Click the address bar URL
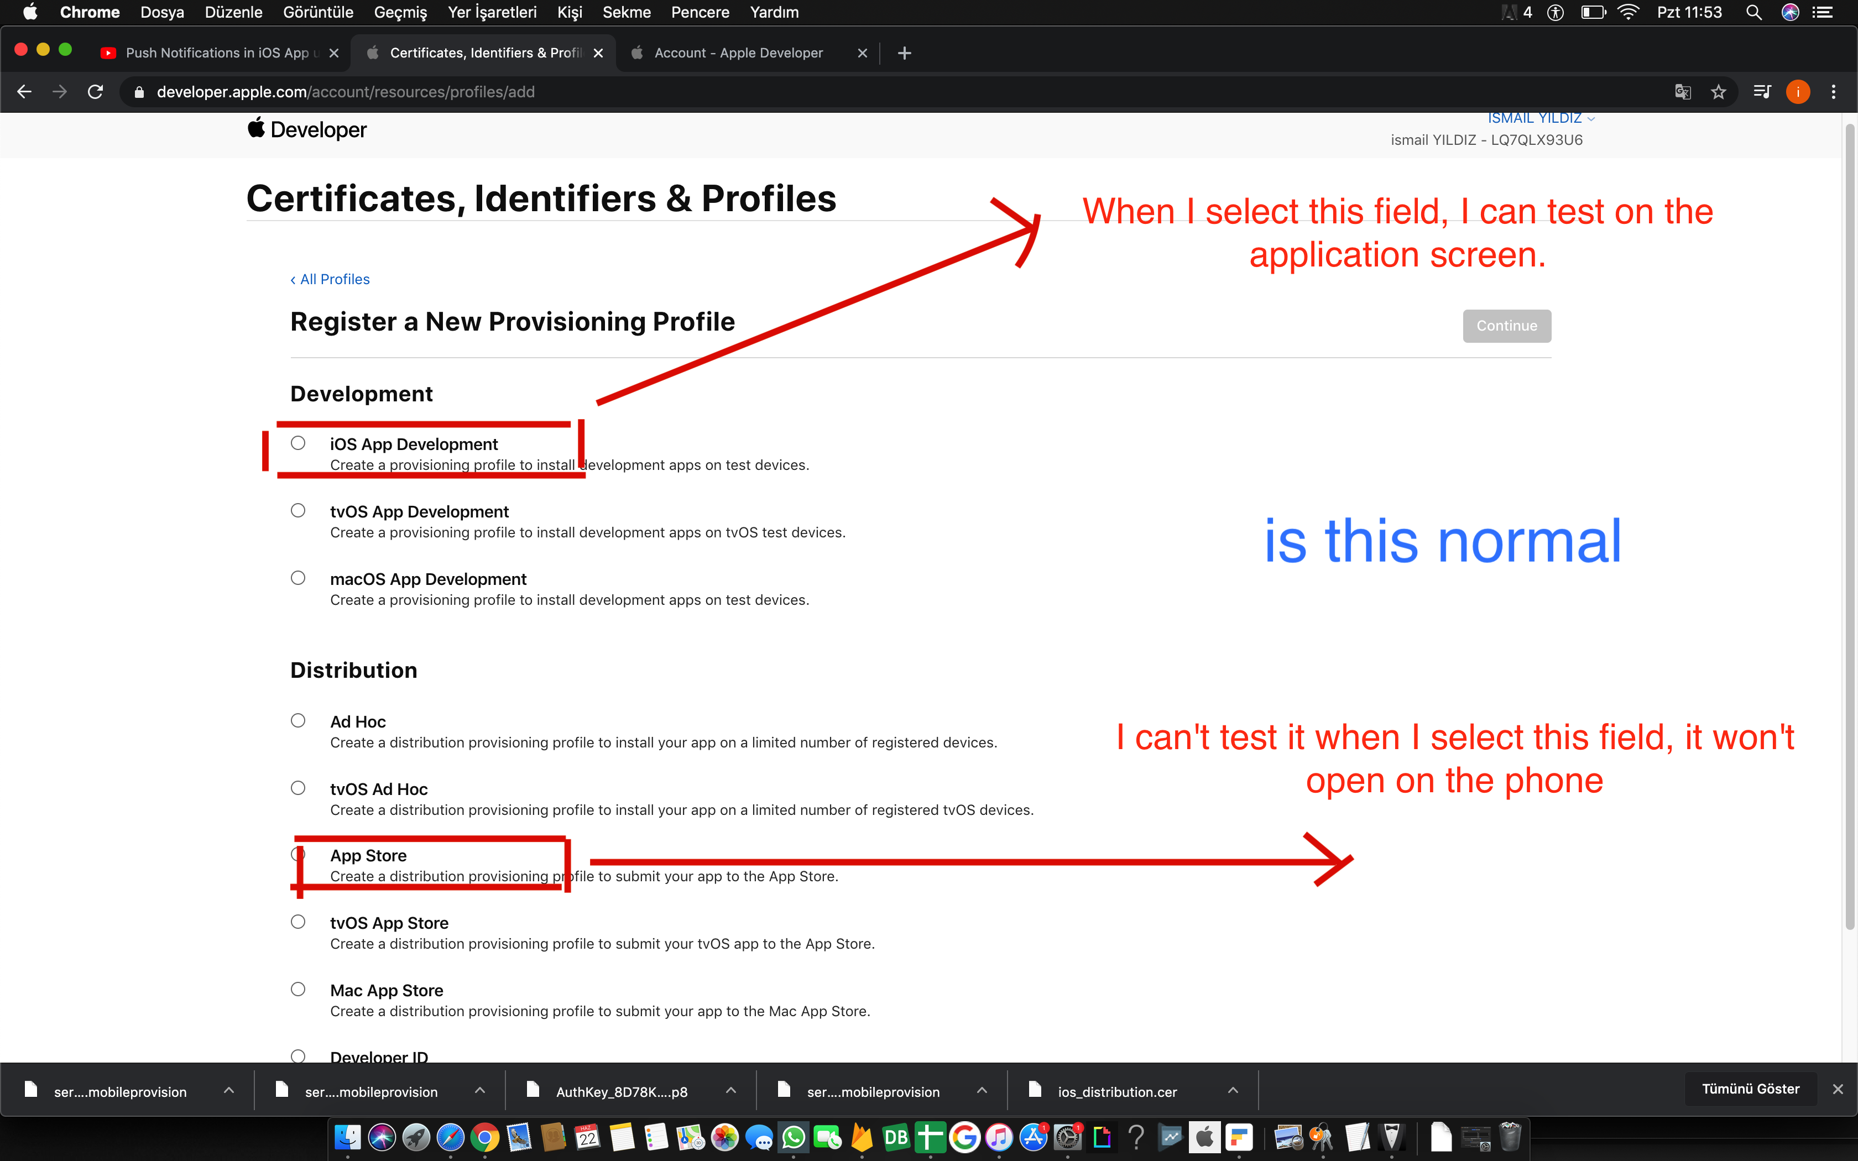Image resolution: width=1858 pixels, height=1161 pixels. (x=346, y=92)
